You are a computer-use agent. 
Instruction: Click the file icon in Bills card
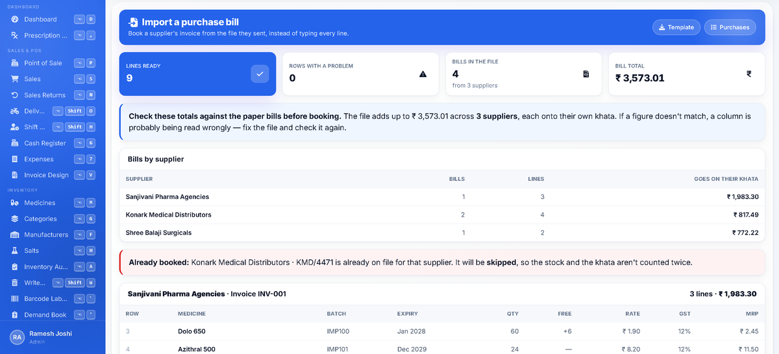point(586,74)
